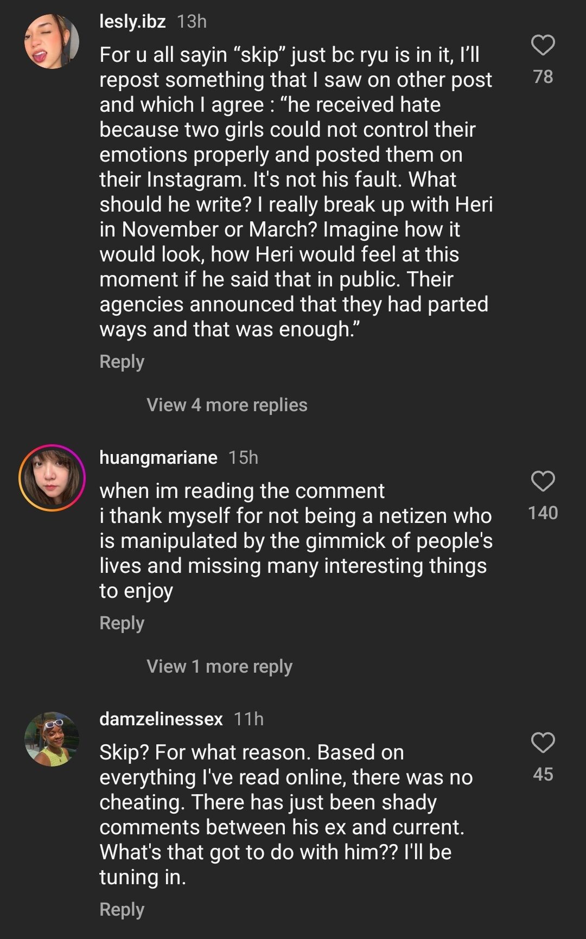This screenshot has height=939, width=586.
Task: Like damzelinessex's comment with the heart
Action: pos(543,743)
